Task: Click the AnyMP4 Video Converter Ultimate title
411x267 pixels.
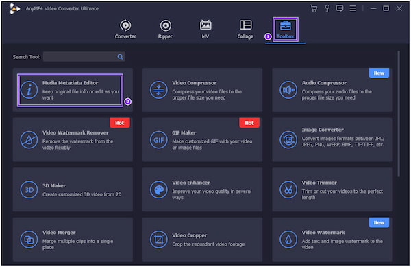Action: tap(62, 8)
